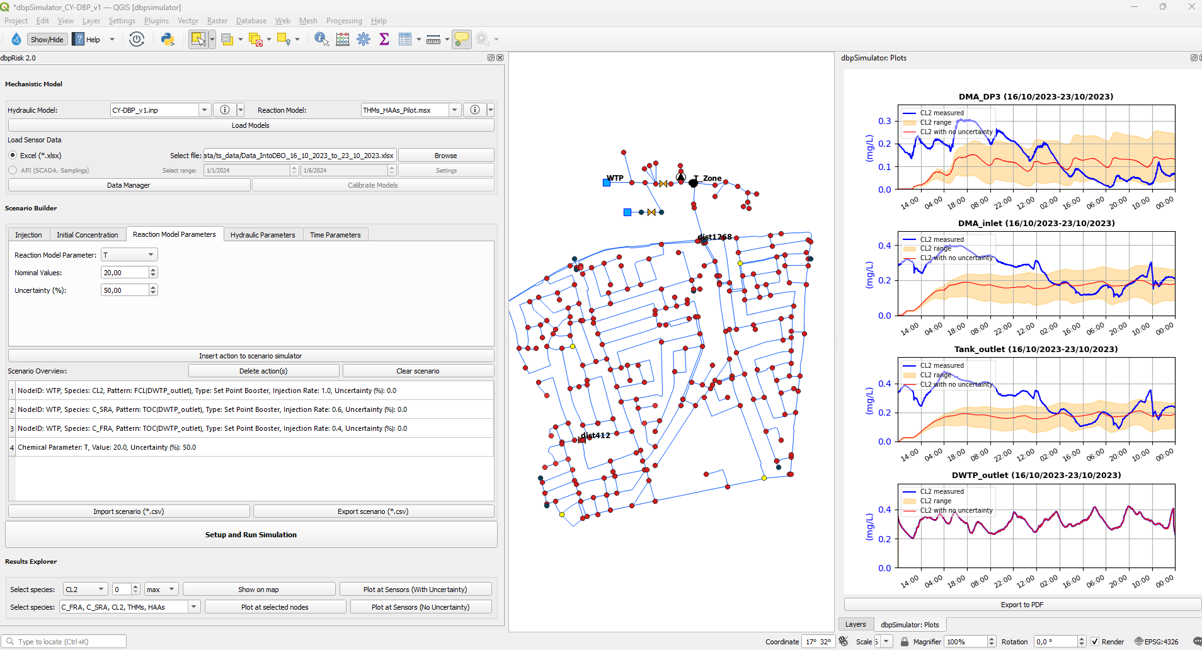This screenshot has width=1202, height=650.
Task: Click Browse to select sensor file
Action: click(x=446, y=156)
